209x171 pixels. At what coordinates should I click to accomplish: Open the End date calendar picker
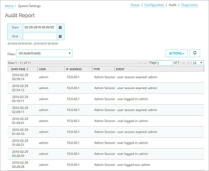tap(60, 36)
